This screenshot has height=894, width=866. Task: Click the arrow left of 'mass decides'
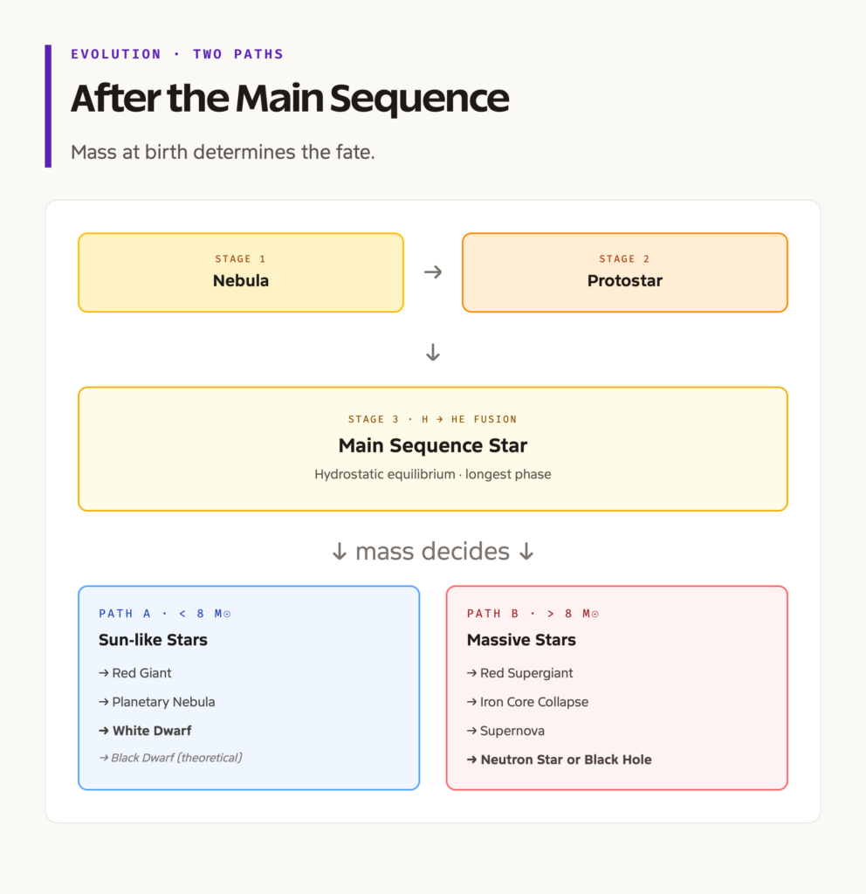coord(340,552)
